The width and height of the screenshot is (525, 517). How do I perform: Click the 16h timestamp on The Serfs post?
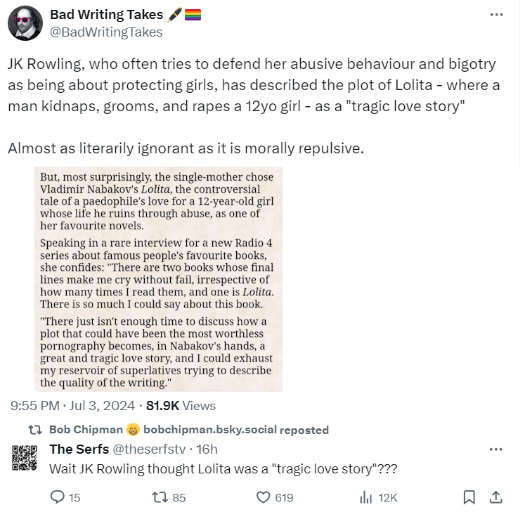(207, 449)
